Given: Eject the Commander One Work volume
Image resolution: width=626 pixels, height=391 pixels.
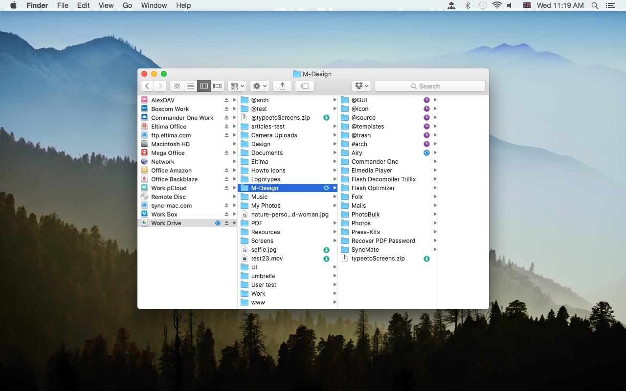Looking at the screenshot, I should (226, 118).
